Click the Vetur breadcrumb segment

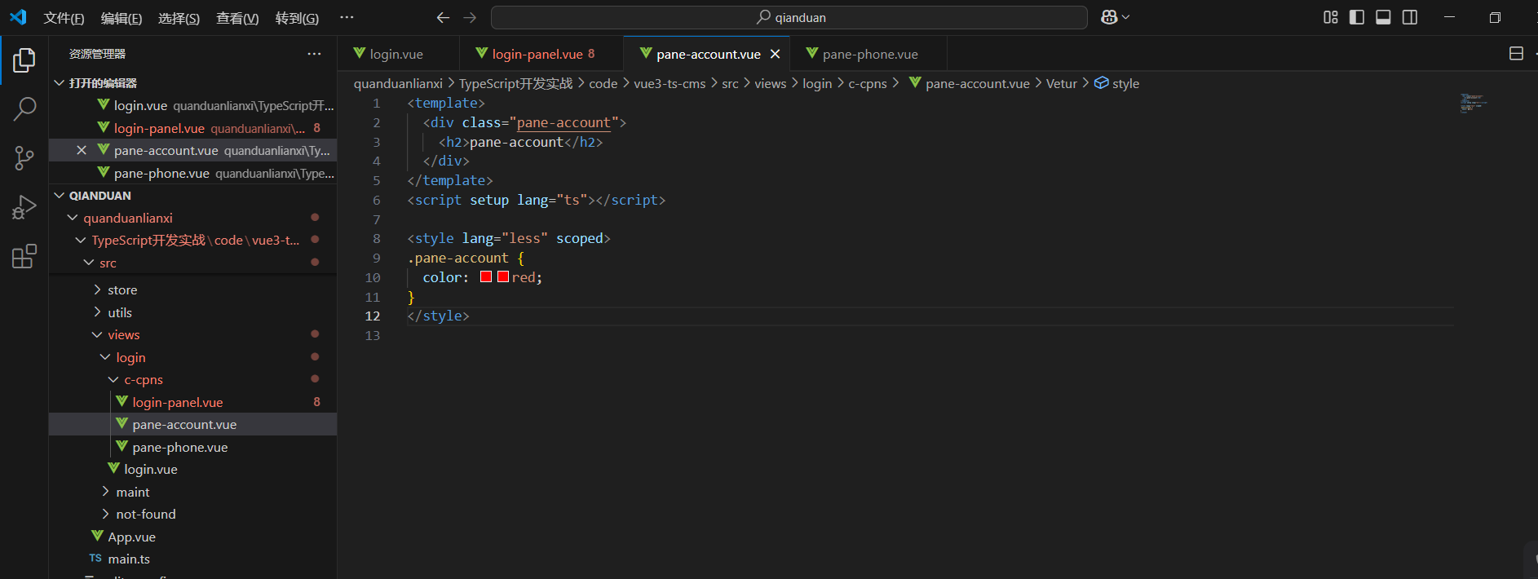point(1061,83)
